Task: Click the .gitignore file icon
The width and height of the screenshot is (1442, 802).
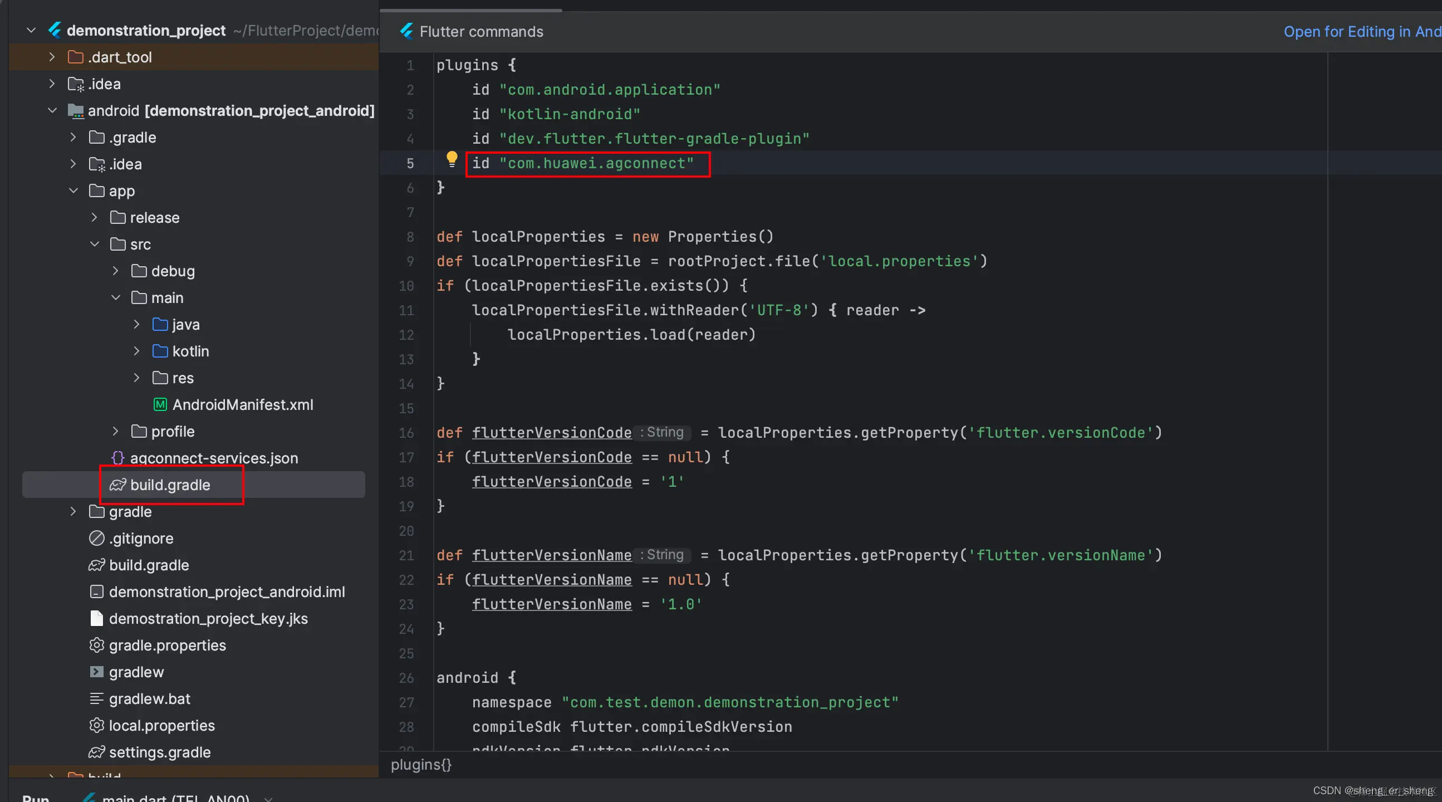Action: click(97, 538)
